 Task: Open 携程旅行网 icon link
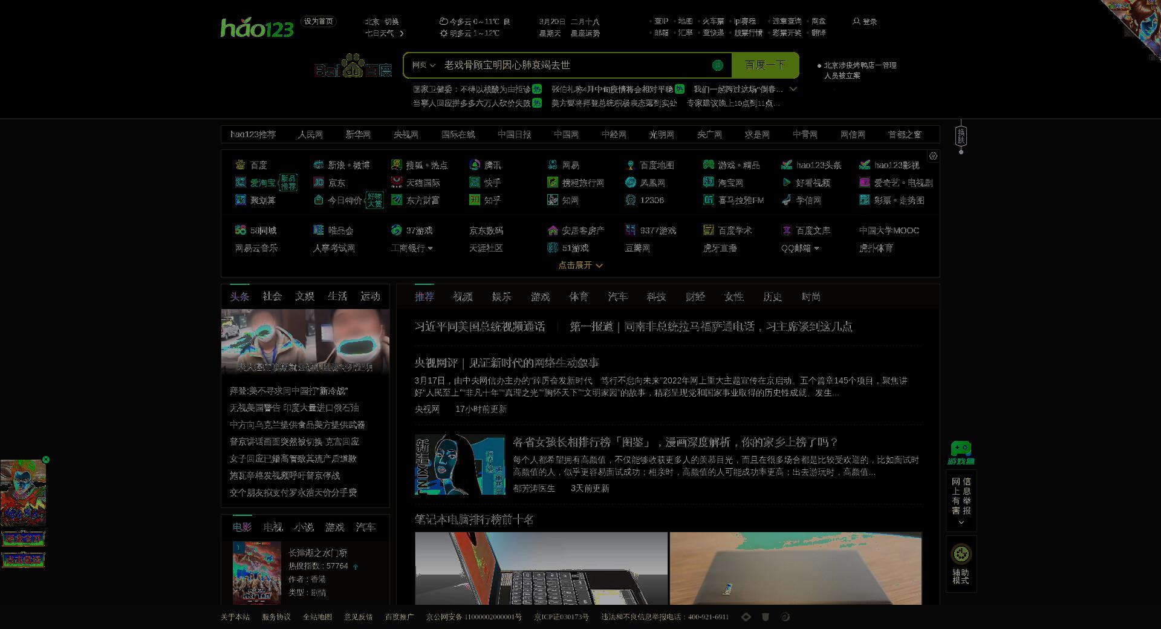click(x=552, y=182)
